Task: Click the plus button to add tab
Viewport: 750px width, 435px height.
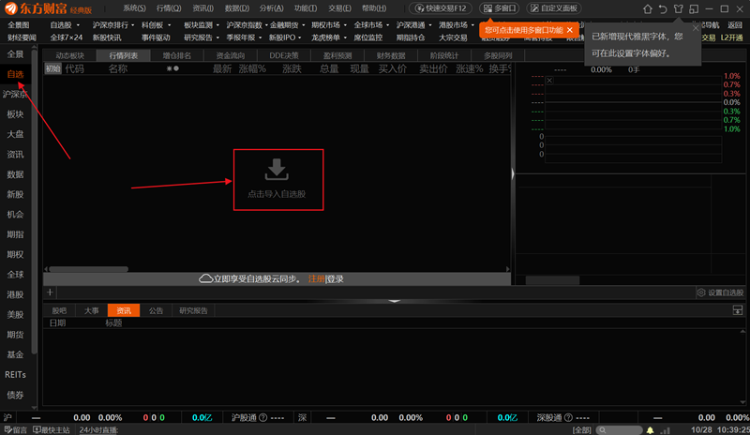Action: (x=51, y=292)
